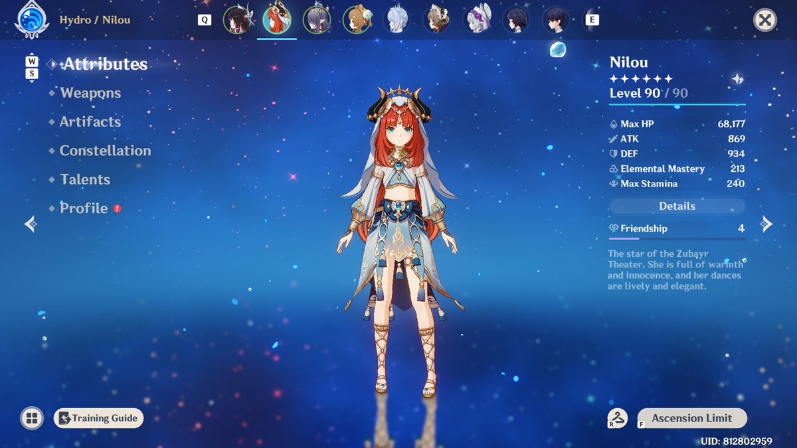This screenshot has height=448, width=797.
Task: Click the DEF shield icon
Action: coord(613,154)
